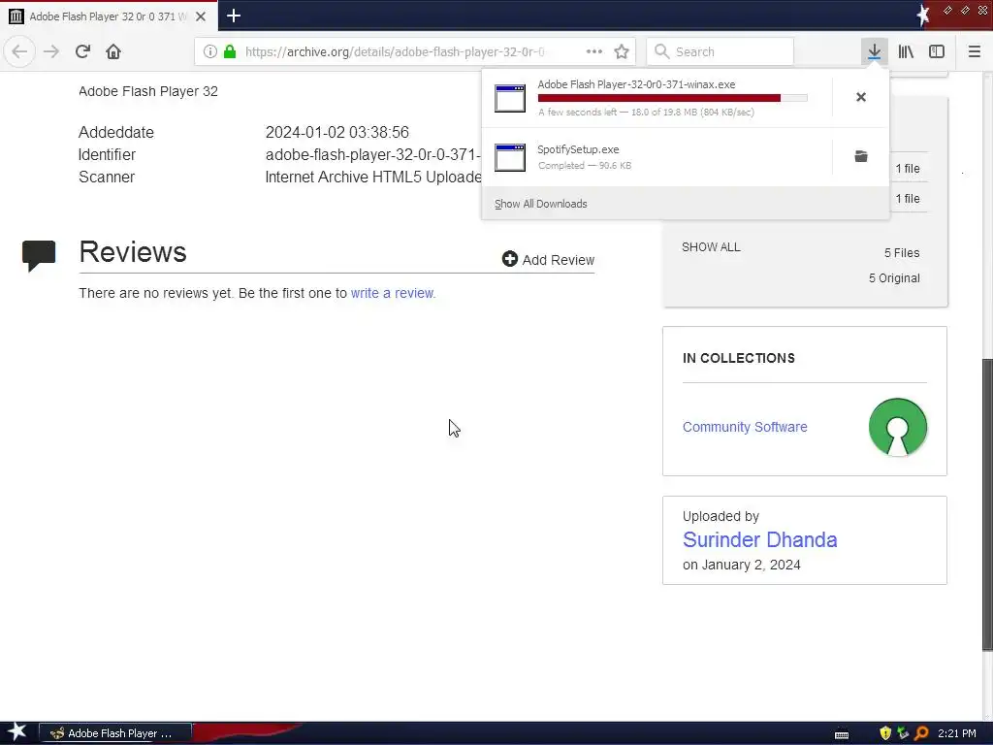Bookmark this page with the star icon

pyautogui.click(x=622, y=51)
